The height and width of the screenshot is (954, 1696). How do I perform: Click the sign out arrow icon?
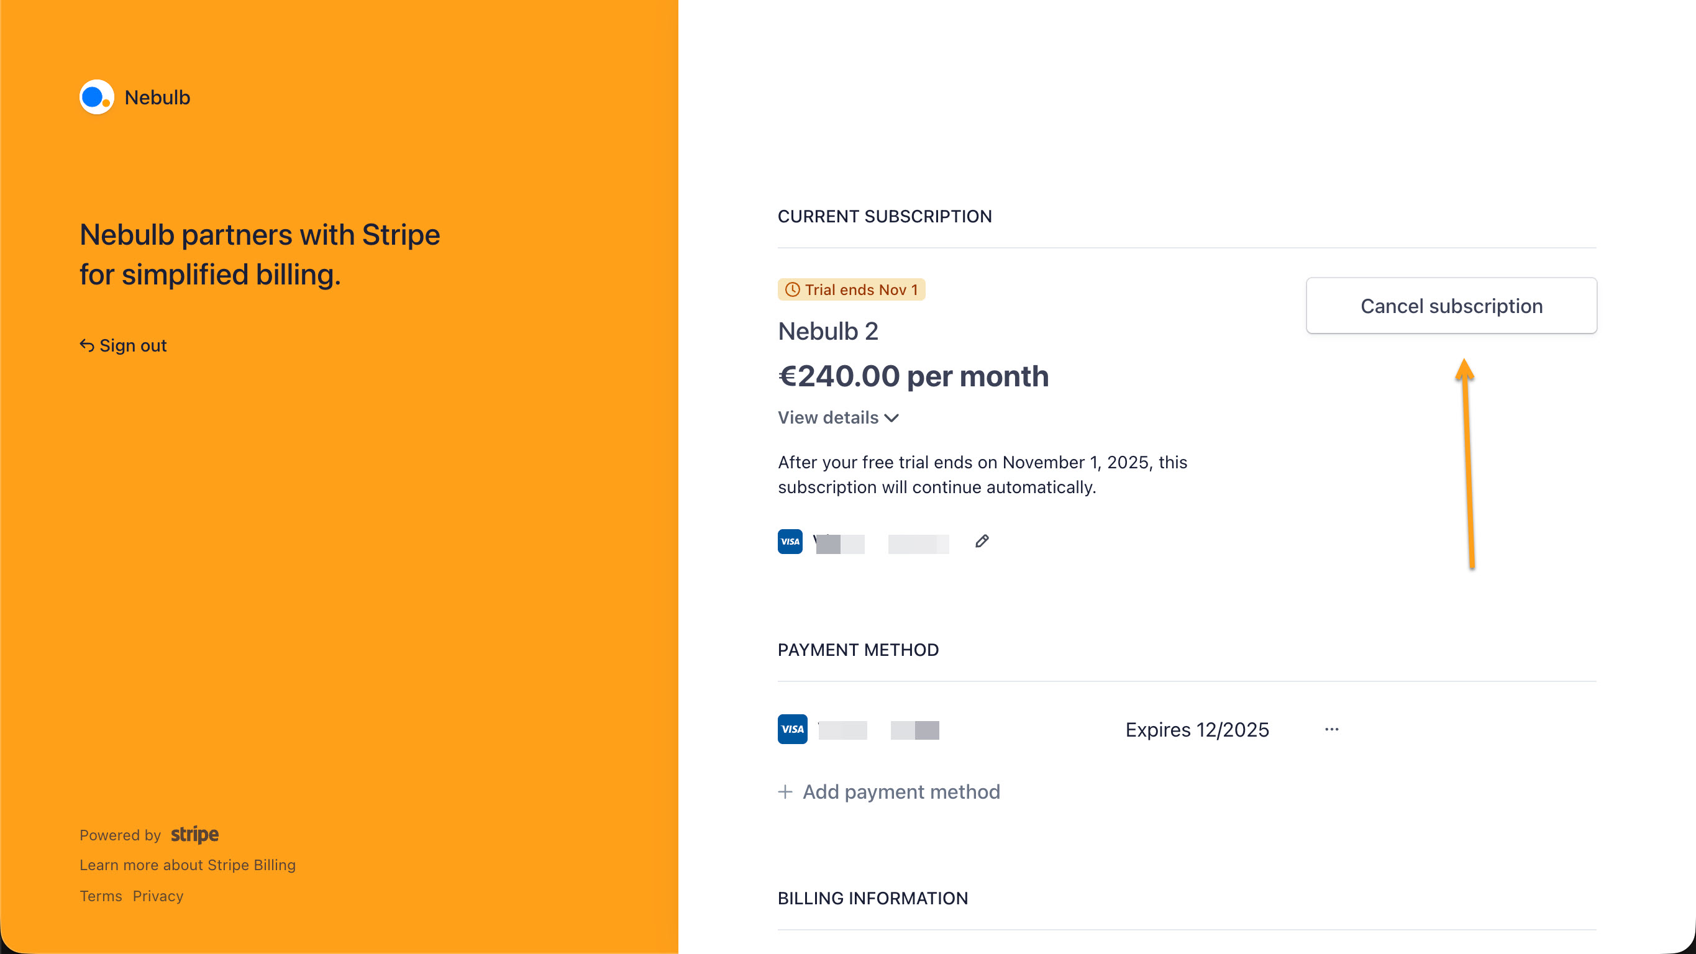[x=87, y=345]
